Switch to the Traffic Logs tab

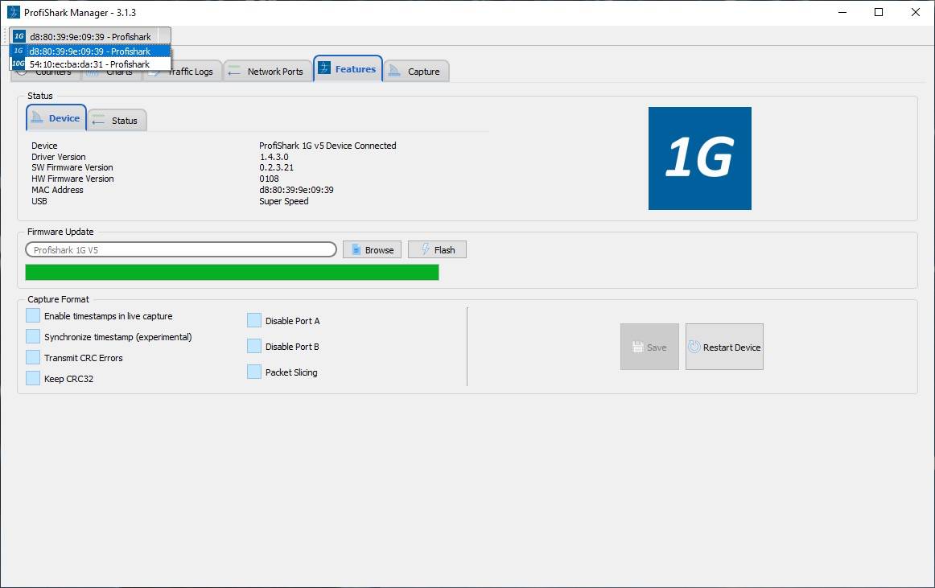(x=190, y=72)
